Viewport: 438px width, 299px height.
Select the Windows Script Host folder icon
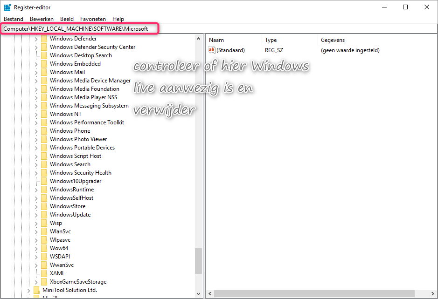44,156
